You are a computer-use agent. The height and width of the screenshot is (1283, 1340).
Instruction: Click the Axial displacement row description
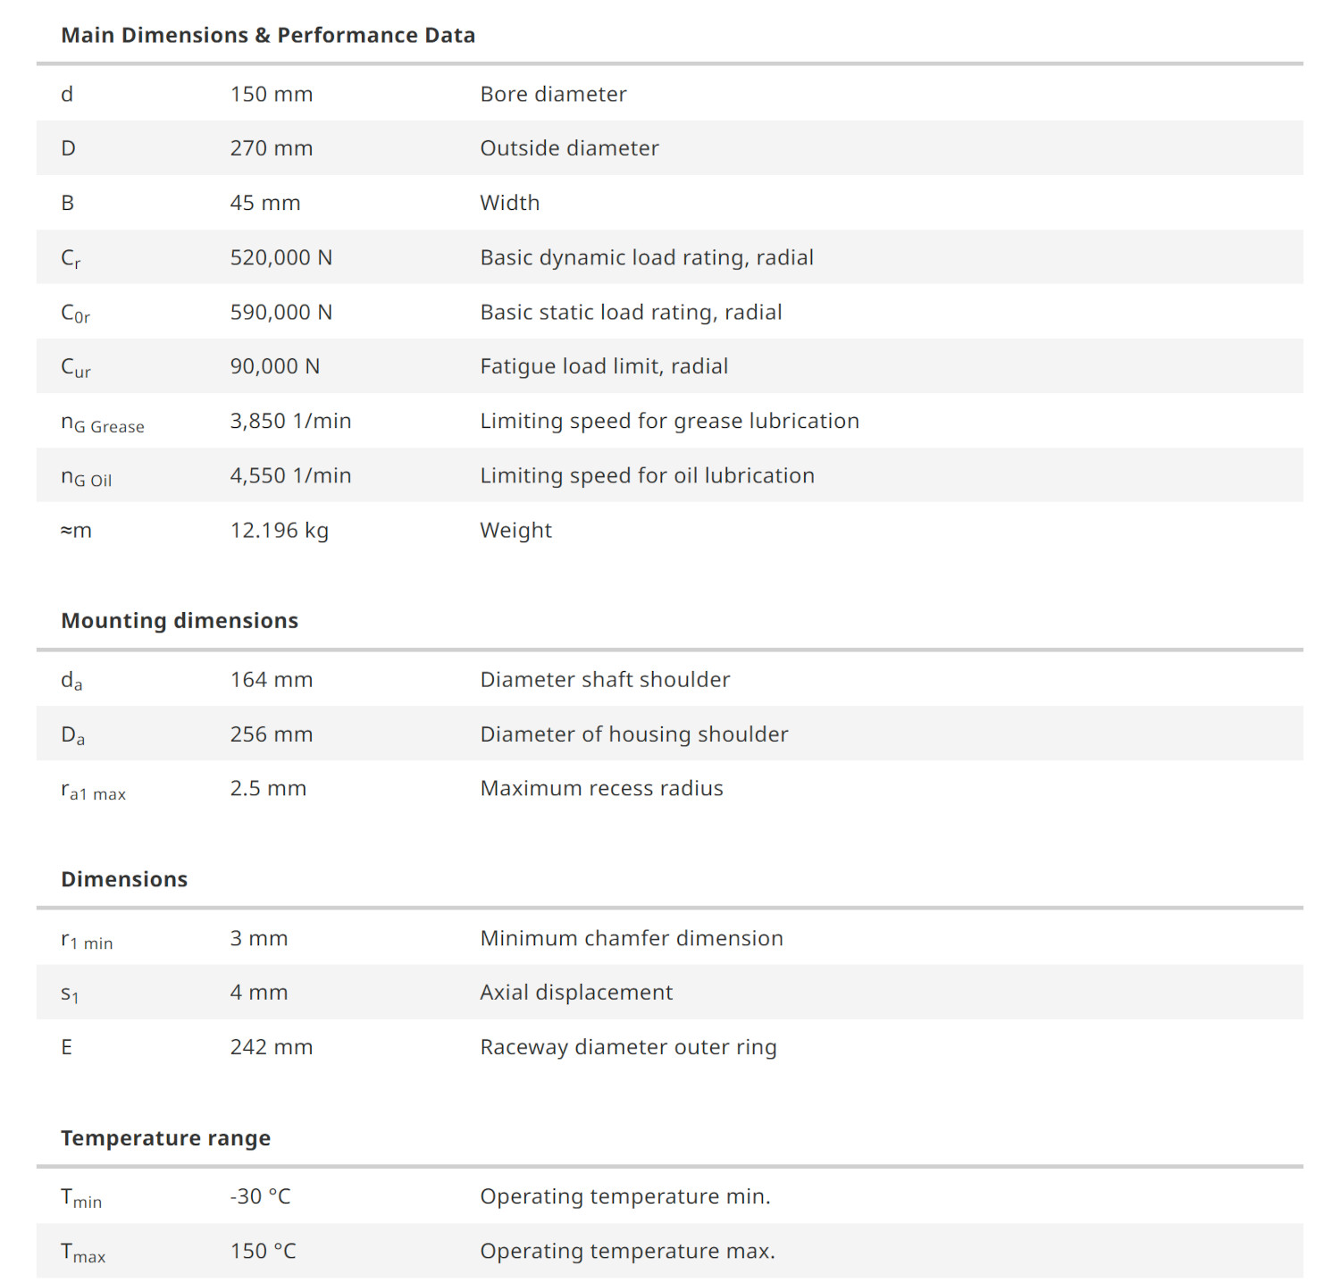coord(576,993)
